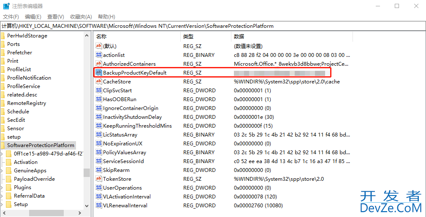This screenshot has width=426, height=217.
Task: Open the 收藏夹(A) menu
Action: coord(81,17)
